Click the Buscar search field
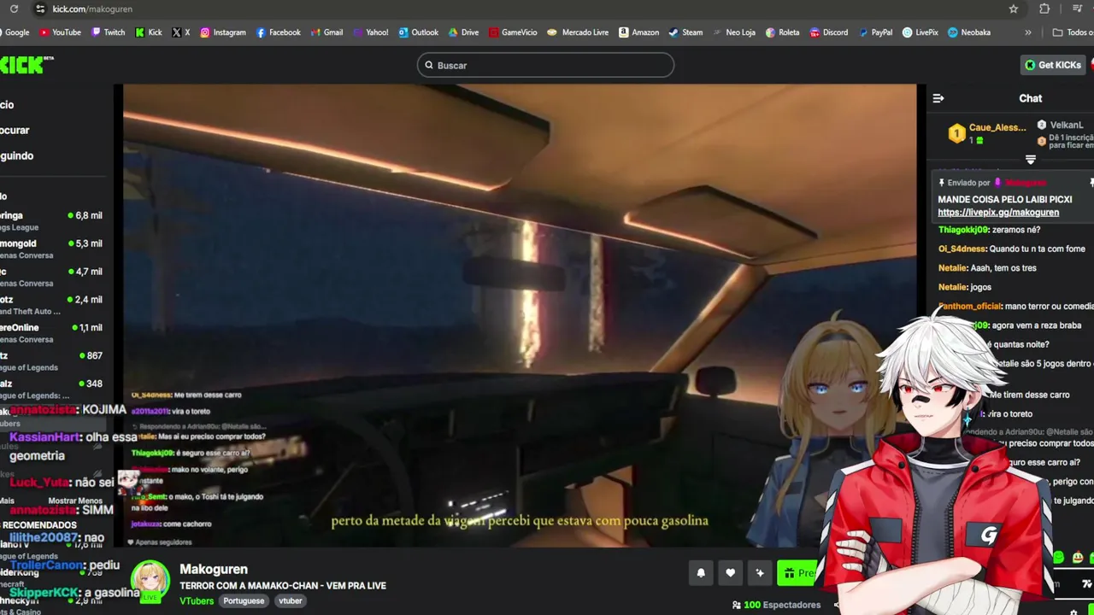1094x615 pixels. 545,65
